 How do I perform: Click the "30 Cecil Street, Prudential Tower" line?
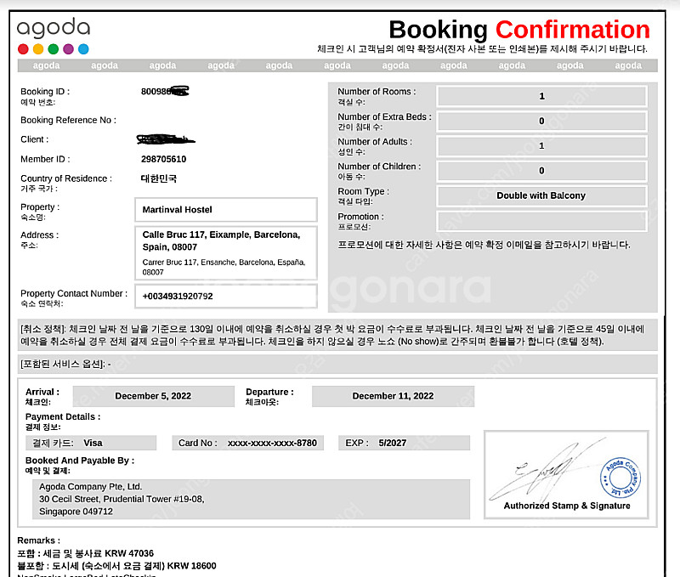click(122, 500)
